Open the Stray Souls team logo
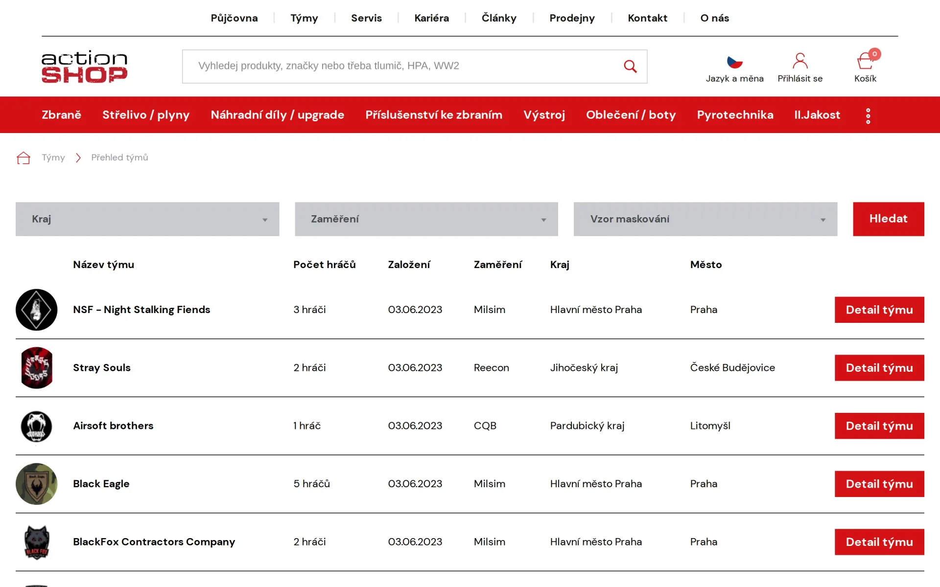 pyautogui.click(x=36, y=368)
